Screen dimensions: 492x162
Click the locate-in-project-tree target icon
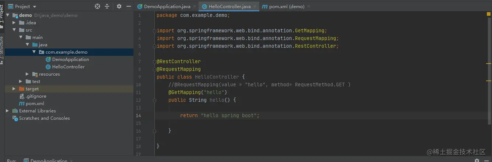(97, 6)
